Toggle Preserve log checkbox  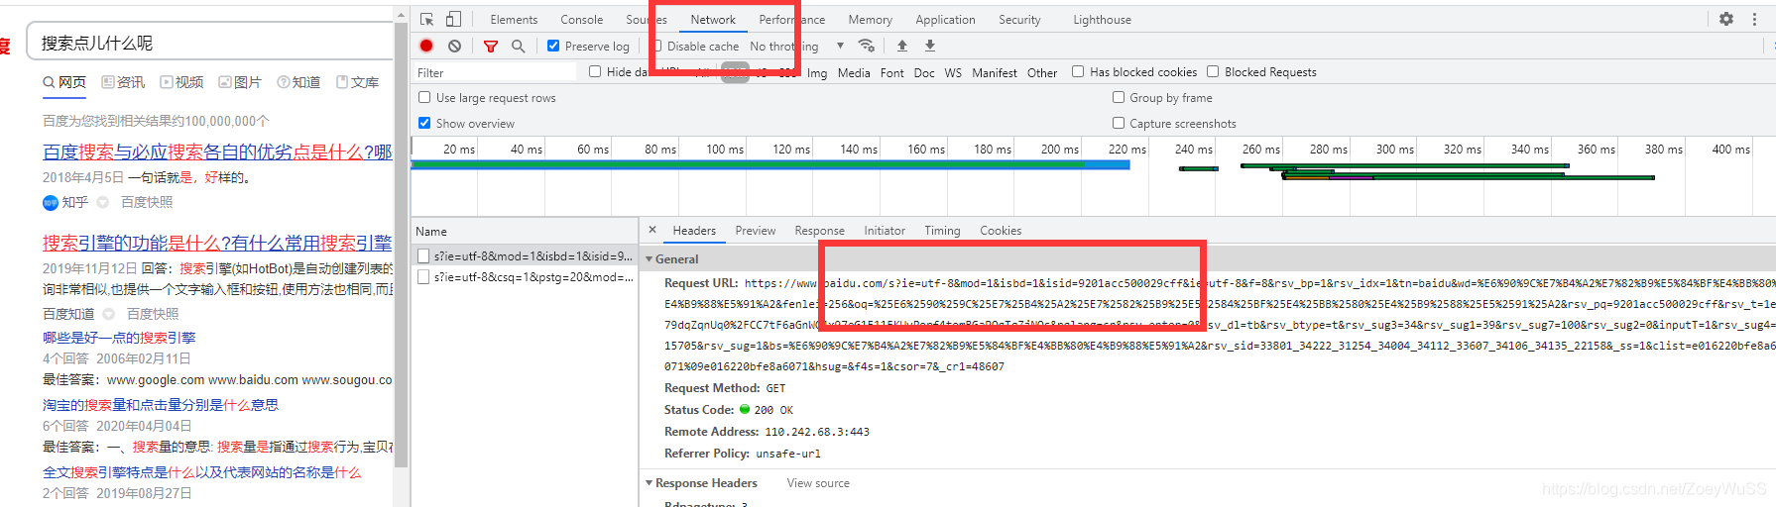(x=553, y=46)
